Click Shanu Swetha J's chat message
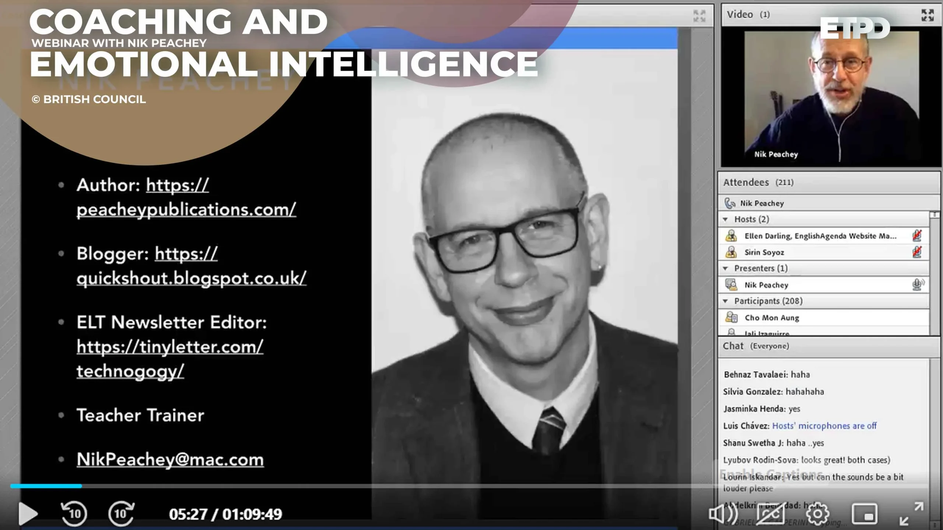This screenshot has width=943, height=530. 773,443
